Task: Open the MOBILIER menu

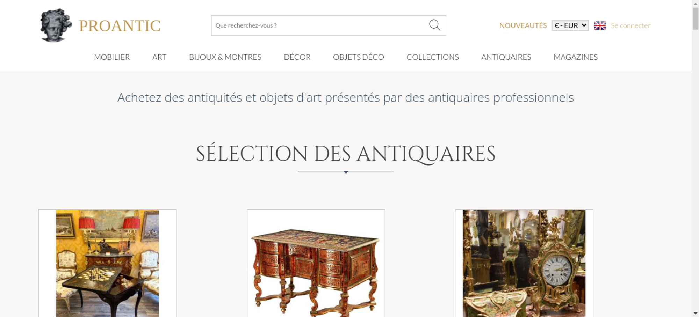Action: (112, 57)
